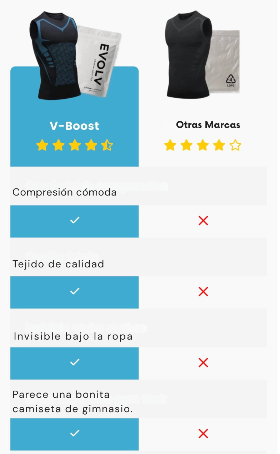Click the V-Boost star rating
Screen dimensions: 280x454
click(x=74, y=145)
